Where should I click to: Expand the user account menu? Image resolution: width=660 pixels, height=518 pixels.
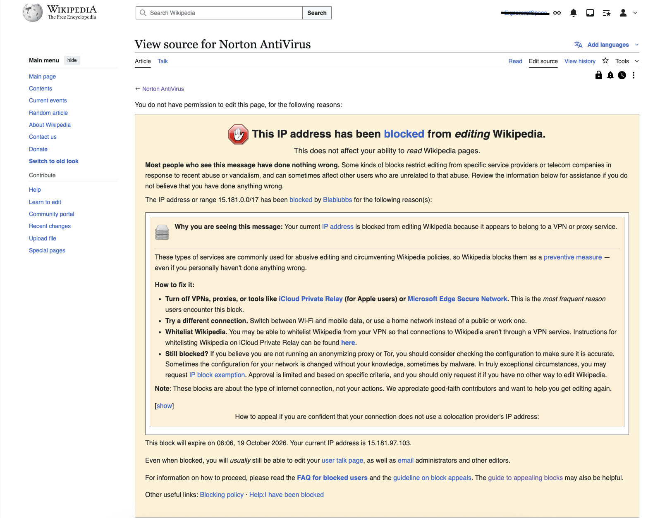pos(628,13)
